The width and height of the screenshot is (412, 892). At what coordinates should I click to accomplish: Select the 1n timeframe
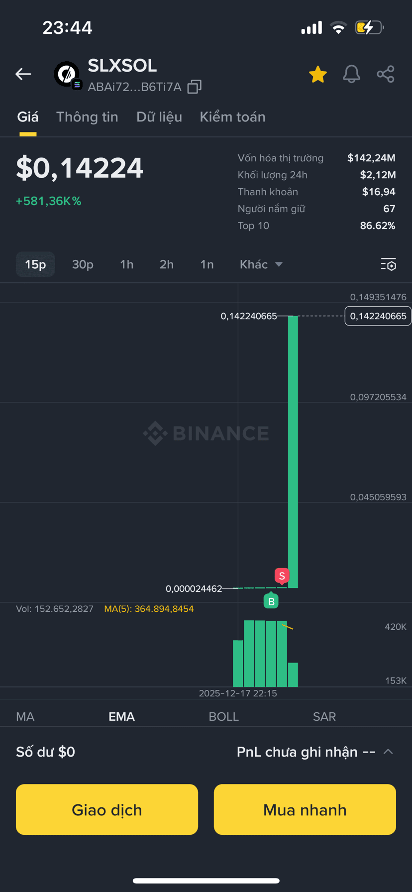click(207, 264)
